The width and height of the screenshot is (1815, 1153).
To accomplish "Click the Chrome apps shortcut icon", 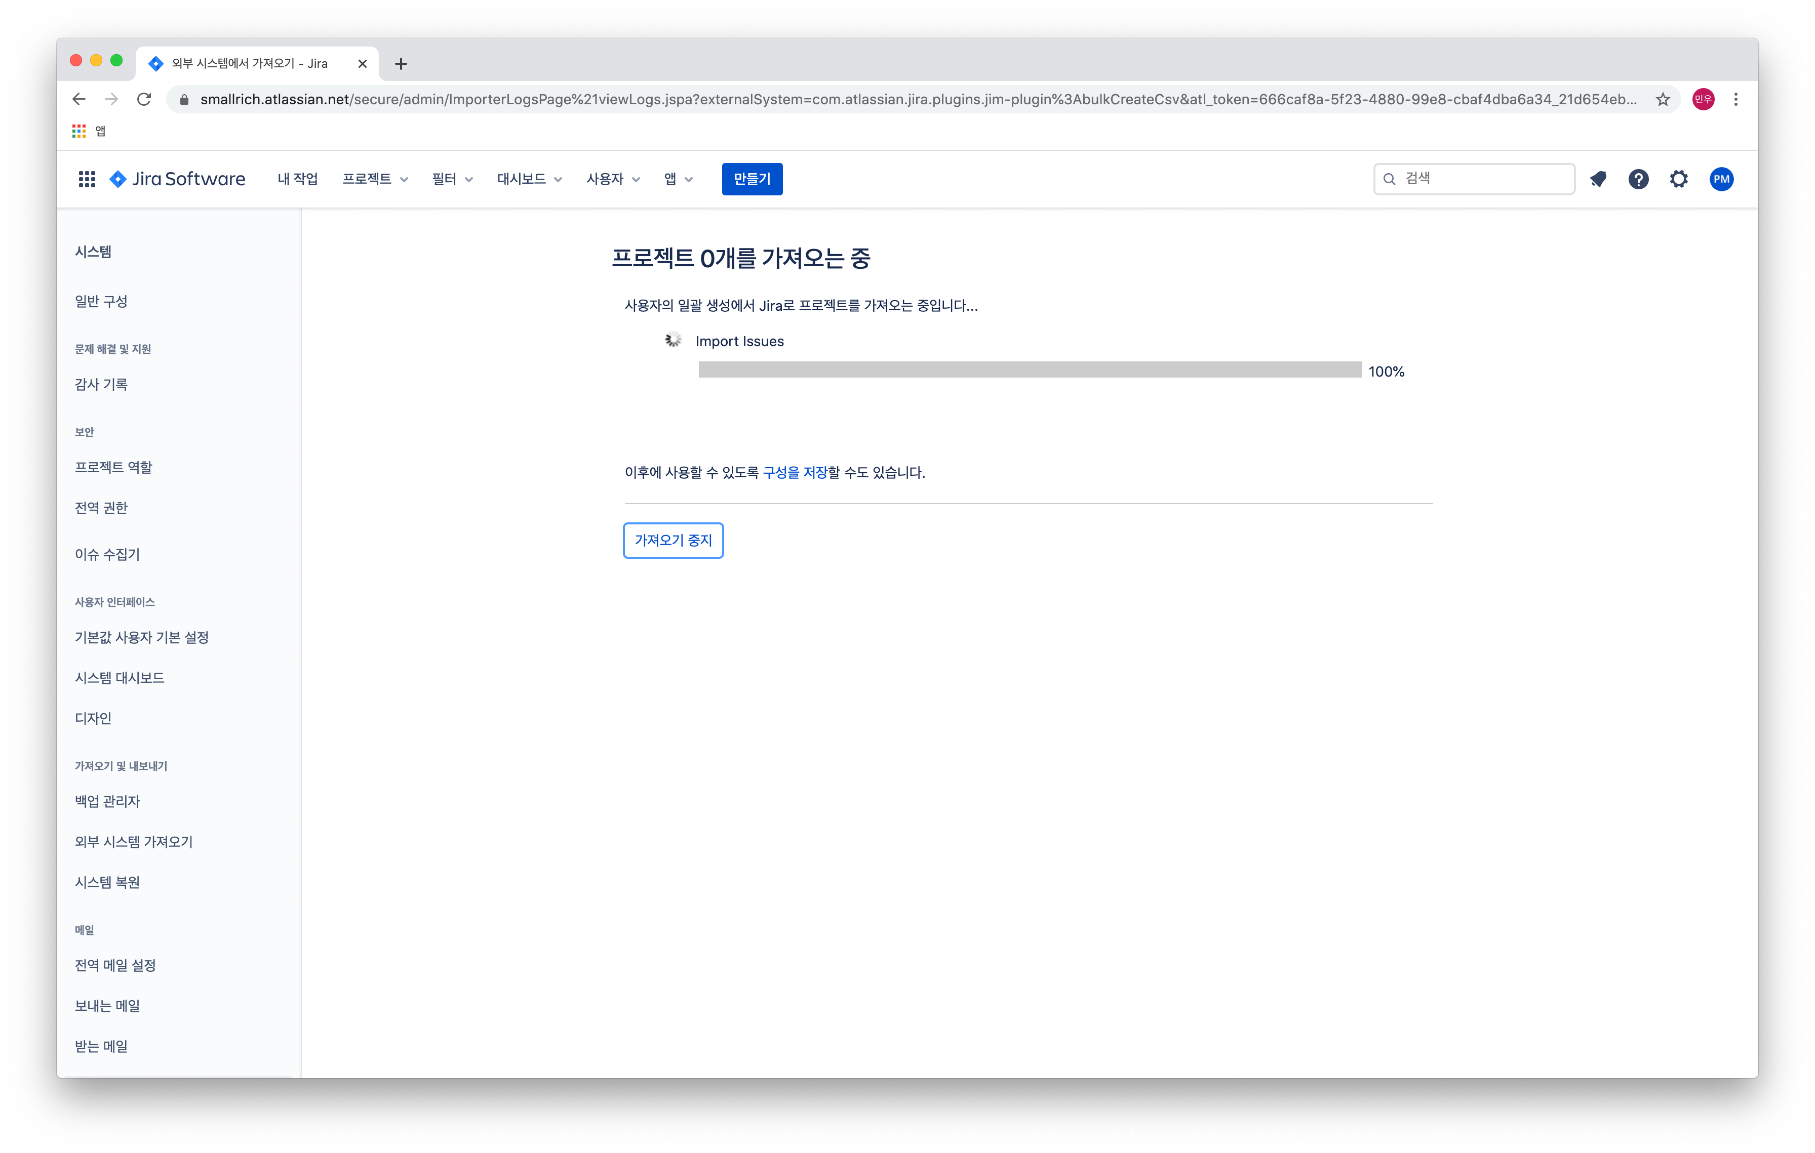I will tap(79, 131).
